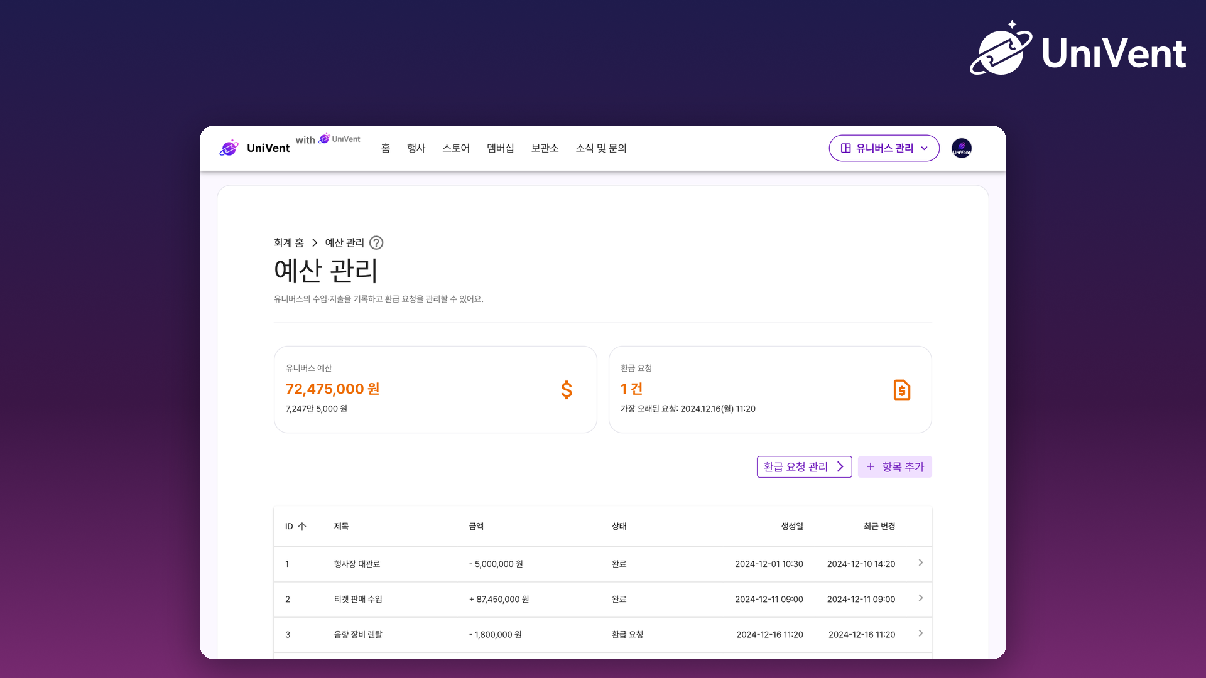Open the 유니버스 관리 dropdown
1206x678 pixels.
[884, 148]
